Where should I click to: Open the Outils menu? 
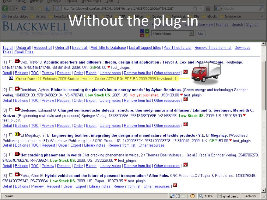(109, 1)
